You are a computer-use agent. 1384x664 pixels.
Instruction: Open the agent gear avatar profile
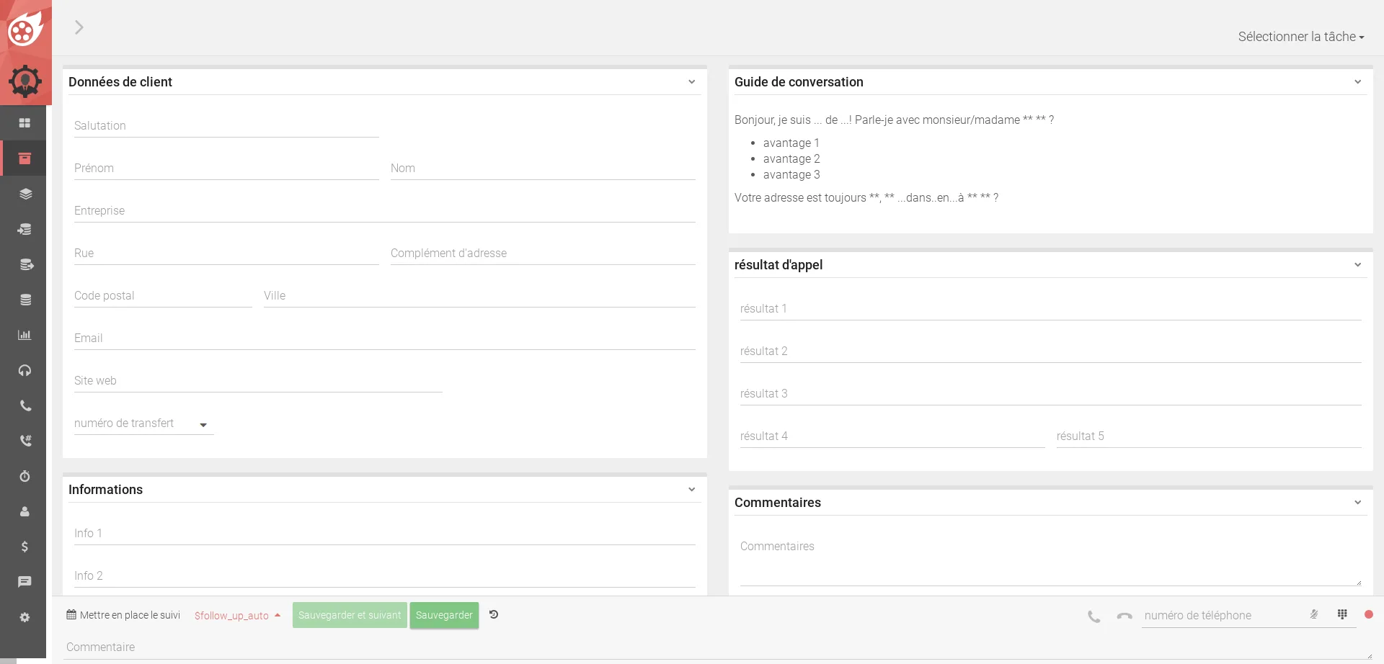[25, 81]
